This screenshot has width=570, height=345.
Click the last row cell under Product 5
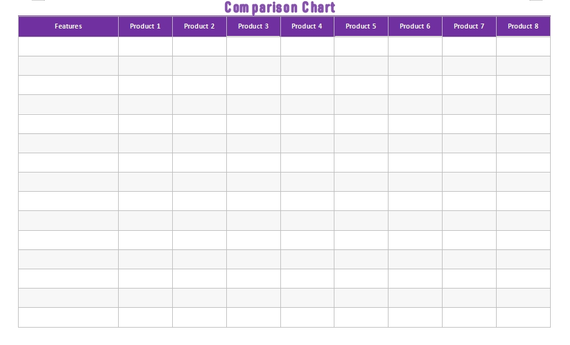click(361, 317)
